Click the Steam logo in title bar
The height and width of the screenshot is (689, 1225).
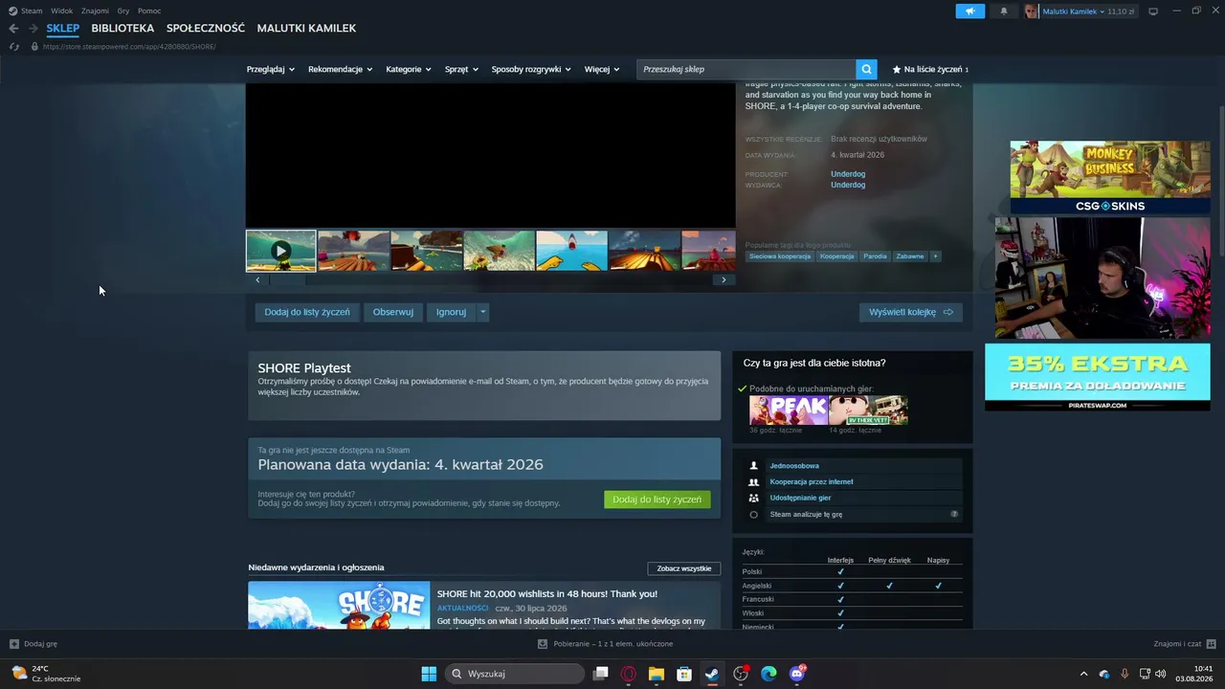click(12, 11)
